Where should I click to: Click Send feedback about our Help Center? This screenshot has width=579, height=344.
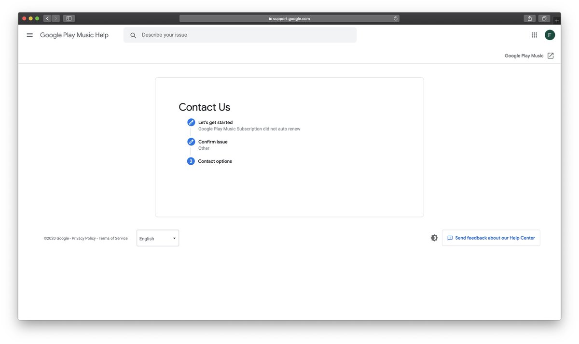491,238
